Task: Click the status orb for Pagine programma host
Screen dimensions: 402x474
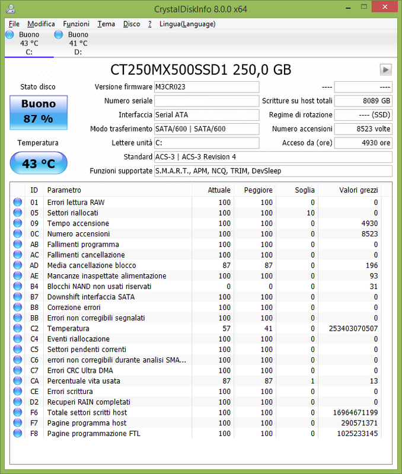Action: click(18, 422)
